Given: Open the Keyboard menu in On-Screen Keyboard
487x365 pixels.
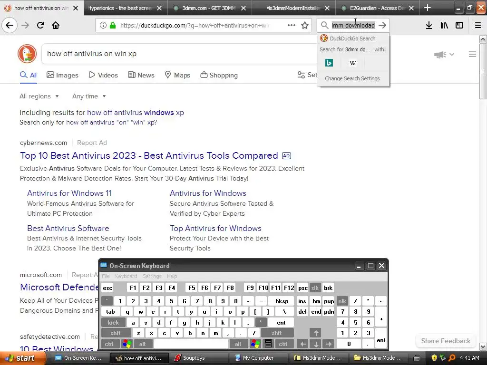Looking at the screenshot, I should coord(126,276).
